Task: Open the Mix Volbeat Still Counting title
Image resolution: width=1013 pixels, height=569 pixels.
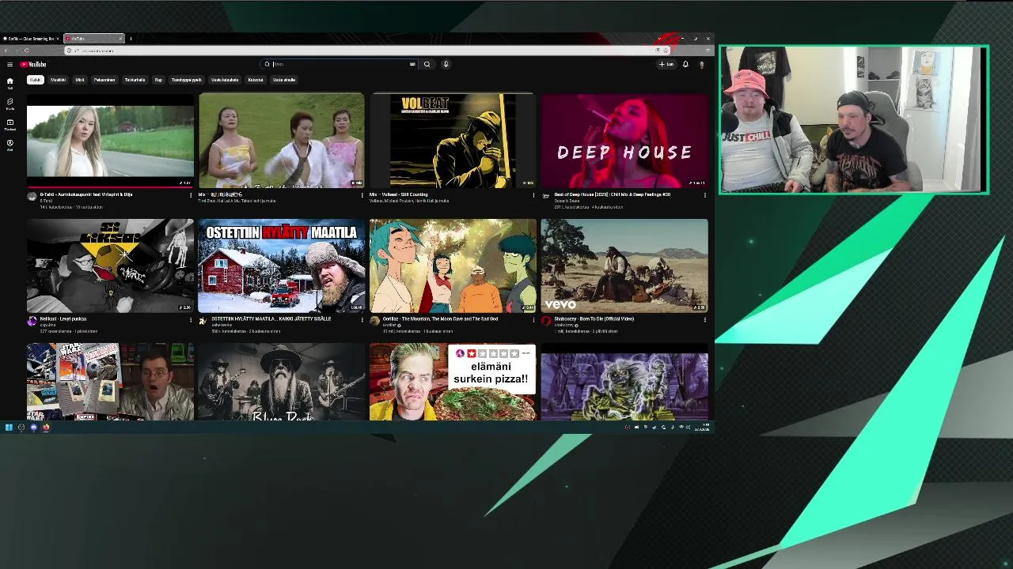Action: (x=399, y=194)
